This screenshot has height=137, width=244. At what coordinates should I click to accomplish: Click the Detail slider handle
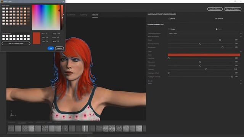click(x=220, y=40)
